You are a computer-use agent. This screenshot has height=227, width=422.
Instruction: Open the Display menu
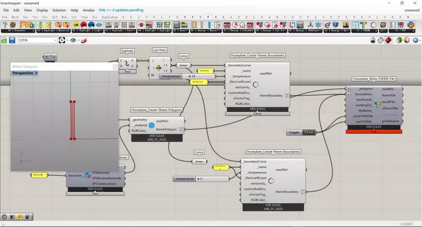(x=42, y=10)
